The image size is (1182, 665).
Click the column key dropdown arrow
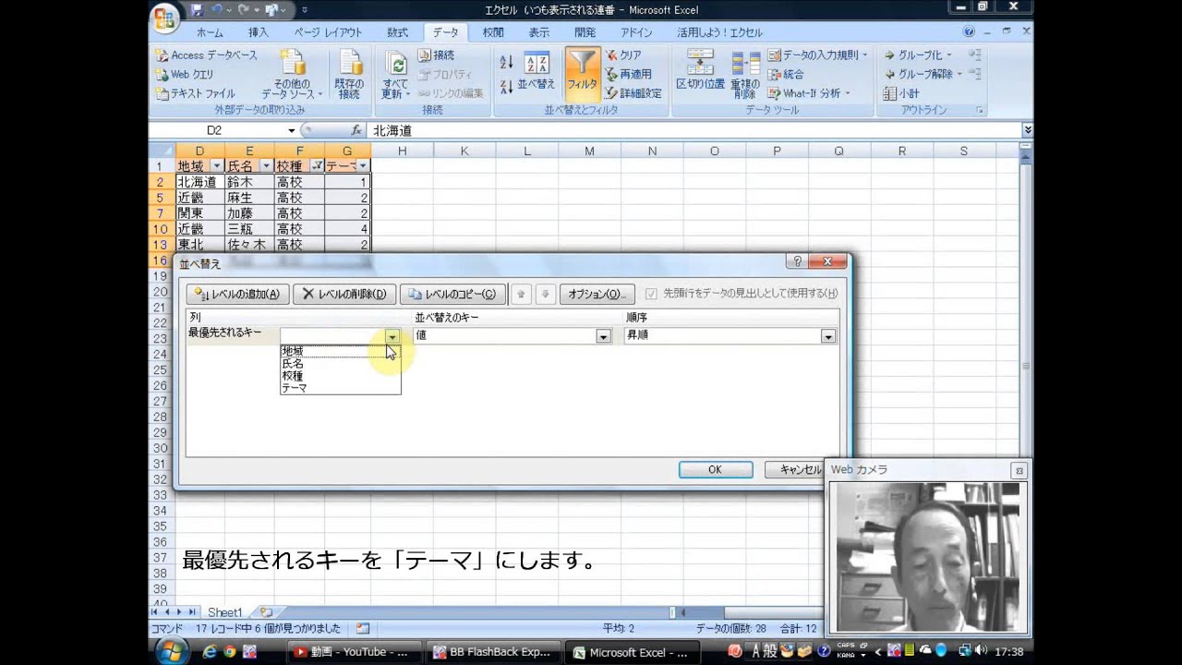(x=392, y=336)
